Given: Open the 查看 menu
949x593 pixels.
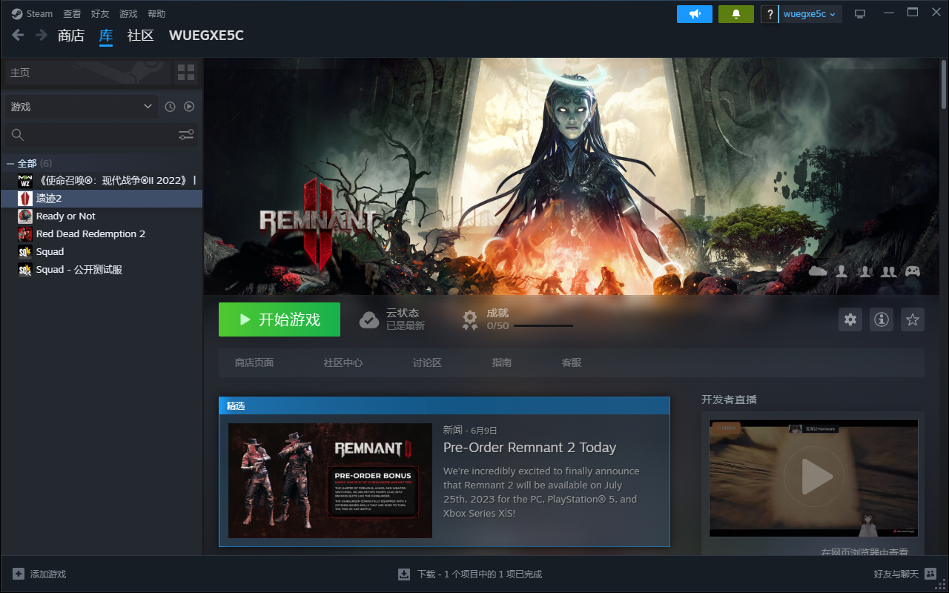Looking at the screenshot, I should pos(72,13).
